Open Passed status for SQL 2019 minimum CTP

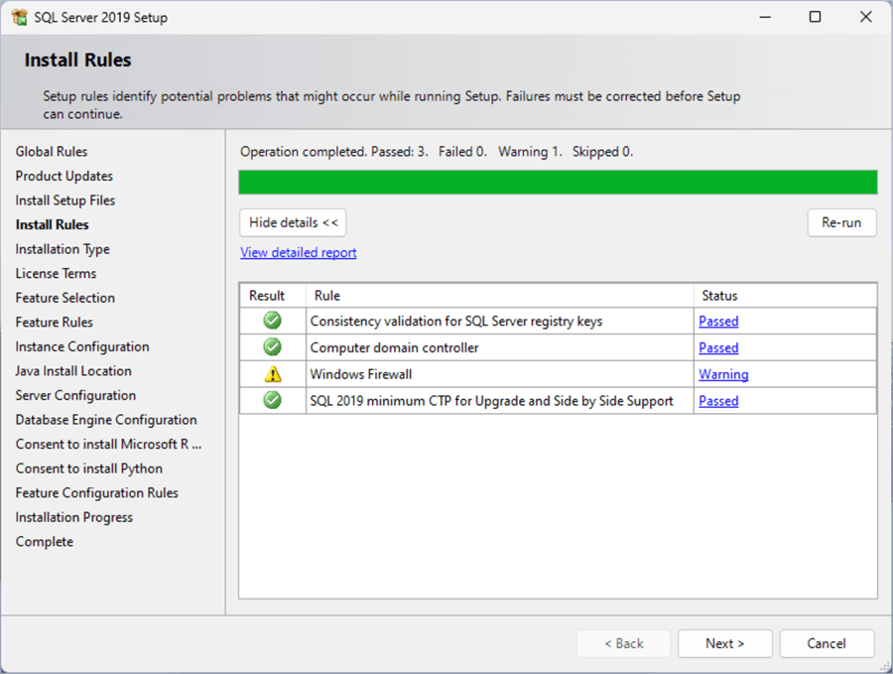(718, 401)
